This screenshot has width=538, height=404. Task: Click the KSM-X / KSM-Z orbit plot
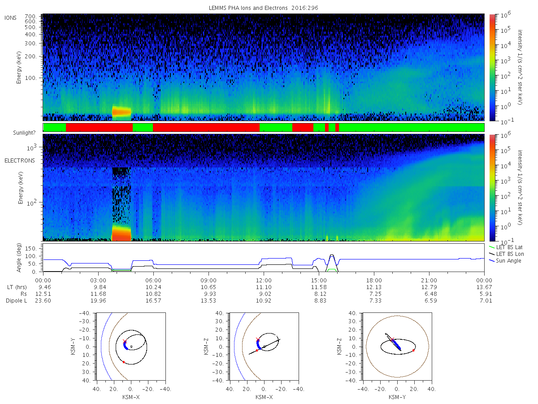264,347
